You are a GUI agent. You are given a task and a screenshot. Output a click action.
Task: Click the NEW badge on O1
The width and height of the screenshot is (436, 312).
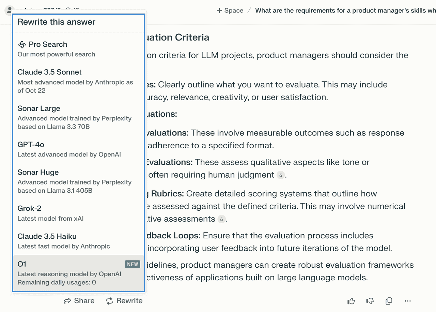(133, 264)
